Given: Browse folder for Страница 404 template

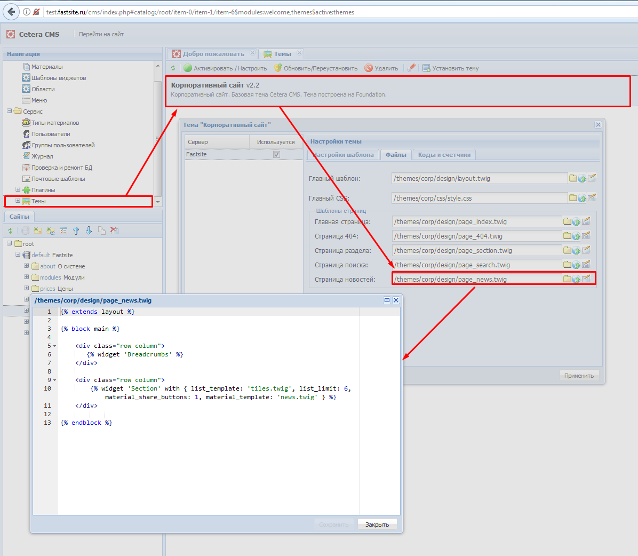Looking at the screenshot, I should [567, 236].
